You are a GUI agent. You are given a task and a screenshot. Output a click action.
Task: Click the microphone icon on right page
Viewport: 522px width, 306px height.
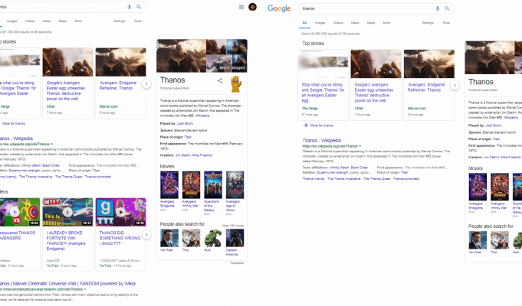(x=438, y=8)
